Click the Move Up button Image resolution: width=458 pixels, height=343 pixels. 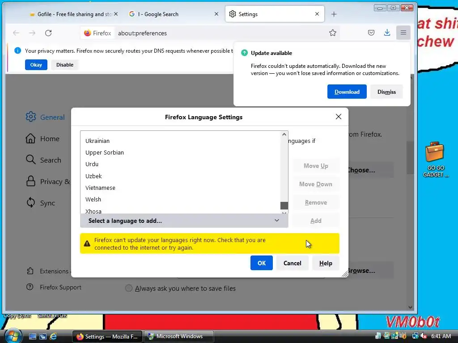316,166
